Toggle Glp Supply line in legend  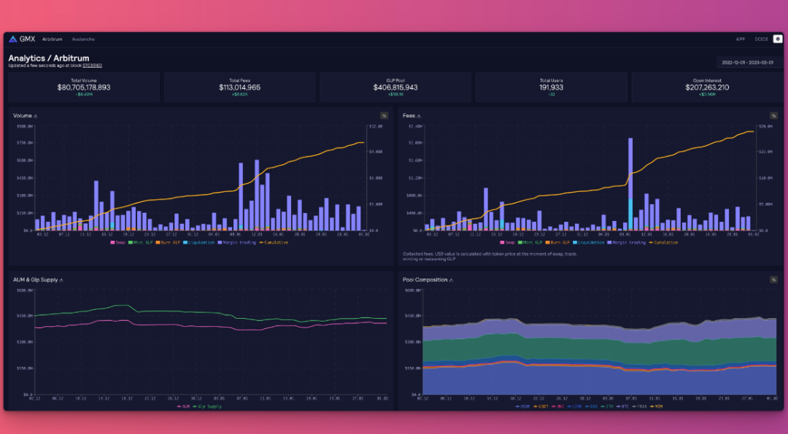click(x=207, y=406)
